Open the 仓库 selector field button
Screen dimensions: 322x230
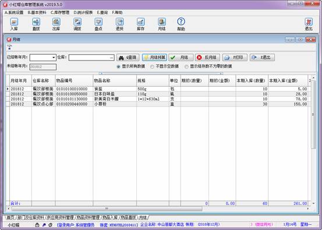click(x=112, y=58)
